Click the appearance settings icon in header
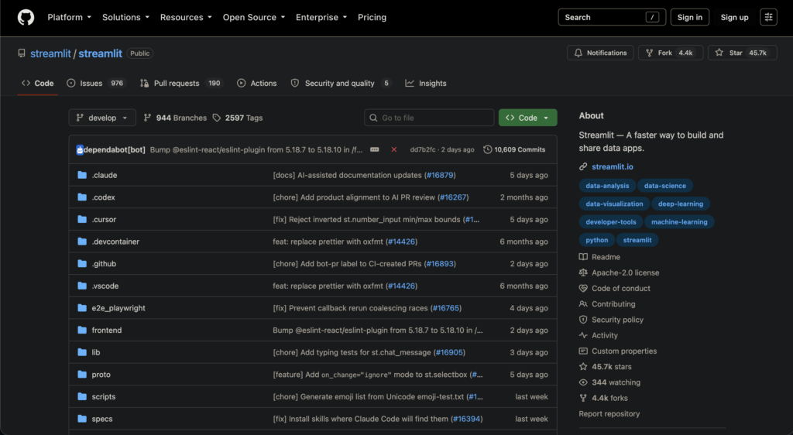This screenshot has width=793, height=435. point(768,17)
